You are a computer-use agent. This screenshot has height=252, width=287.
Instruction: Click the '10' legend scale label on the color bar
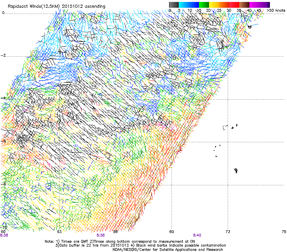(190, 10)
